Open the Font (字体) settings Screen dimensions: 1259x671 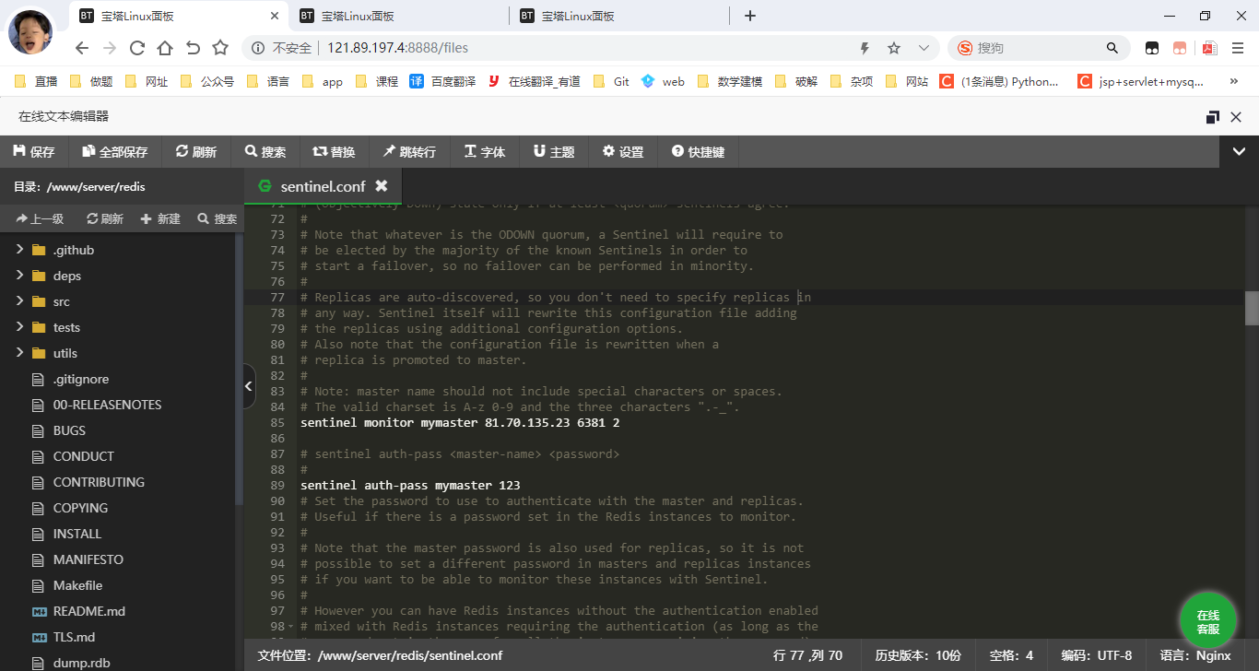tap(485, 152)
